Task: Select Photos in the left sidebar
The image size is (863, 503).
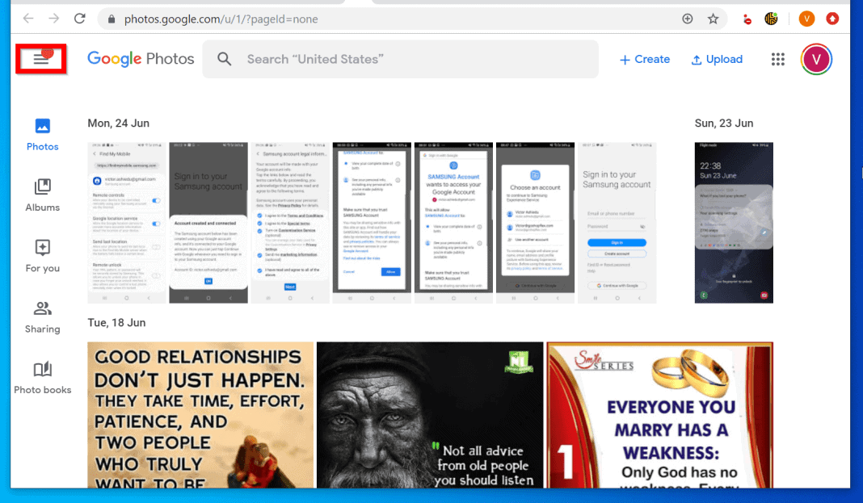Action: [42, 133]
